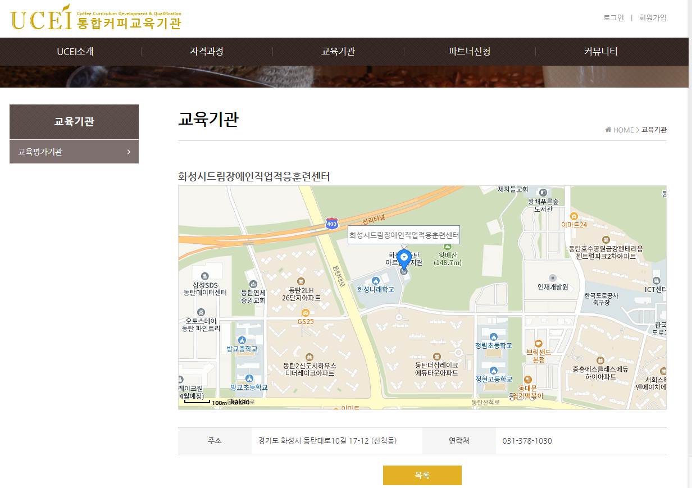
Task: Select 교육평가기관 in the sidebar
Action: click(x=74, y=152)
